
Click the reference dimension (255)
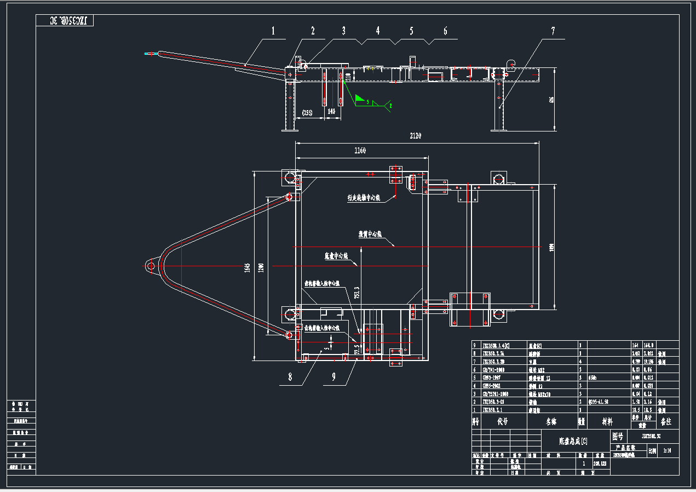[x=307, y=112]
